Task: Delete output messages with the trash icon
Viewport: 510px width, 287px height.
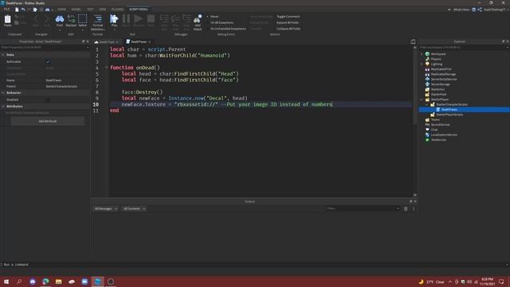Action: point(406,209)
